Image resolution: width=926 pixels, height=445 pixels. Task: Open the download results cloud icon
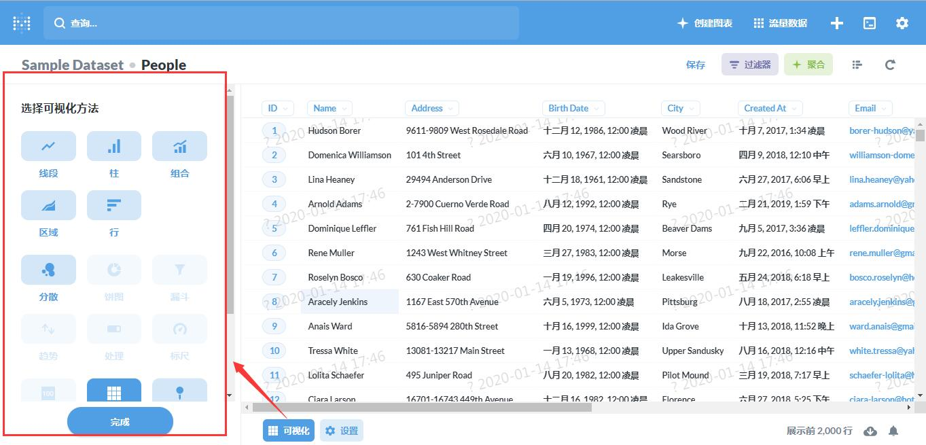(870, 431)
